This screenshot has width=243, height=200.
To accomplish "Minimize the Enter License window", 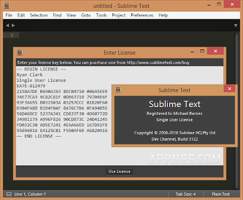I will [x=192, y=52].
